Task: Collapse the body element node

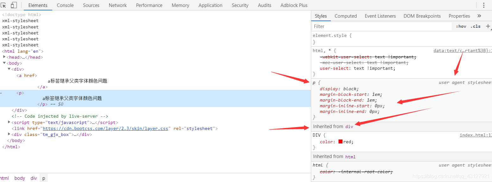Action: tap(4, 63)
